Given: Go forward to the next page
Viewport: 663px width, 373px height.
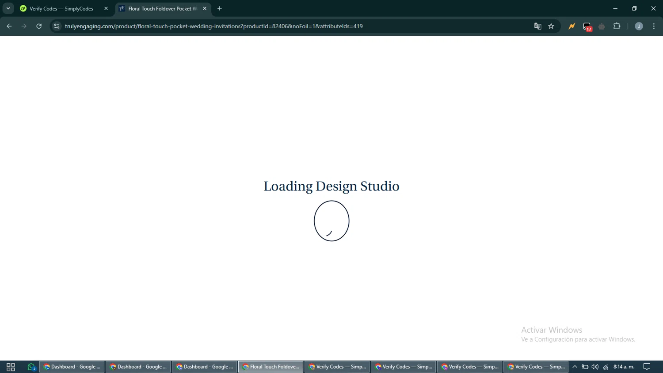Looking at the screenshot, I should [24, 26].
